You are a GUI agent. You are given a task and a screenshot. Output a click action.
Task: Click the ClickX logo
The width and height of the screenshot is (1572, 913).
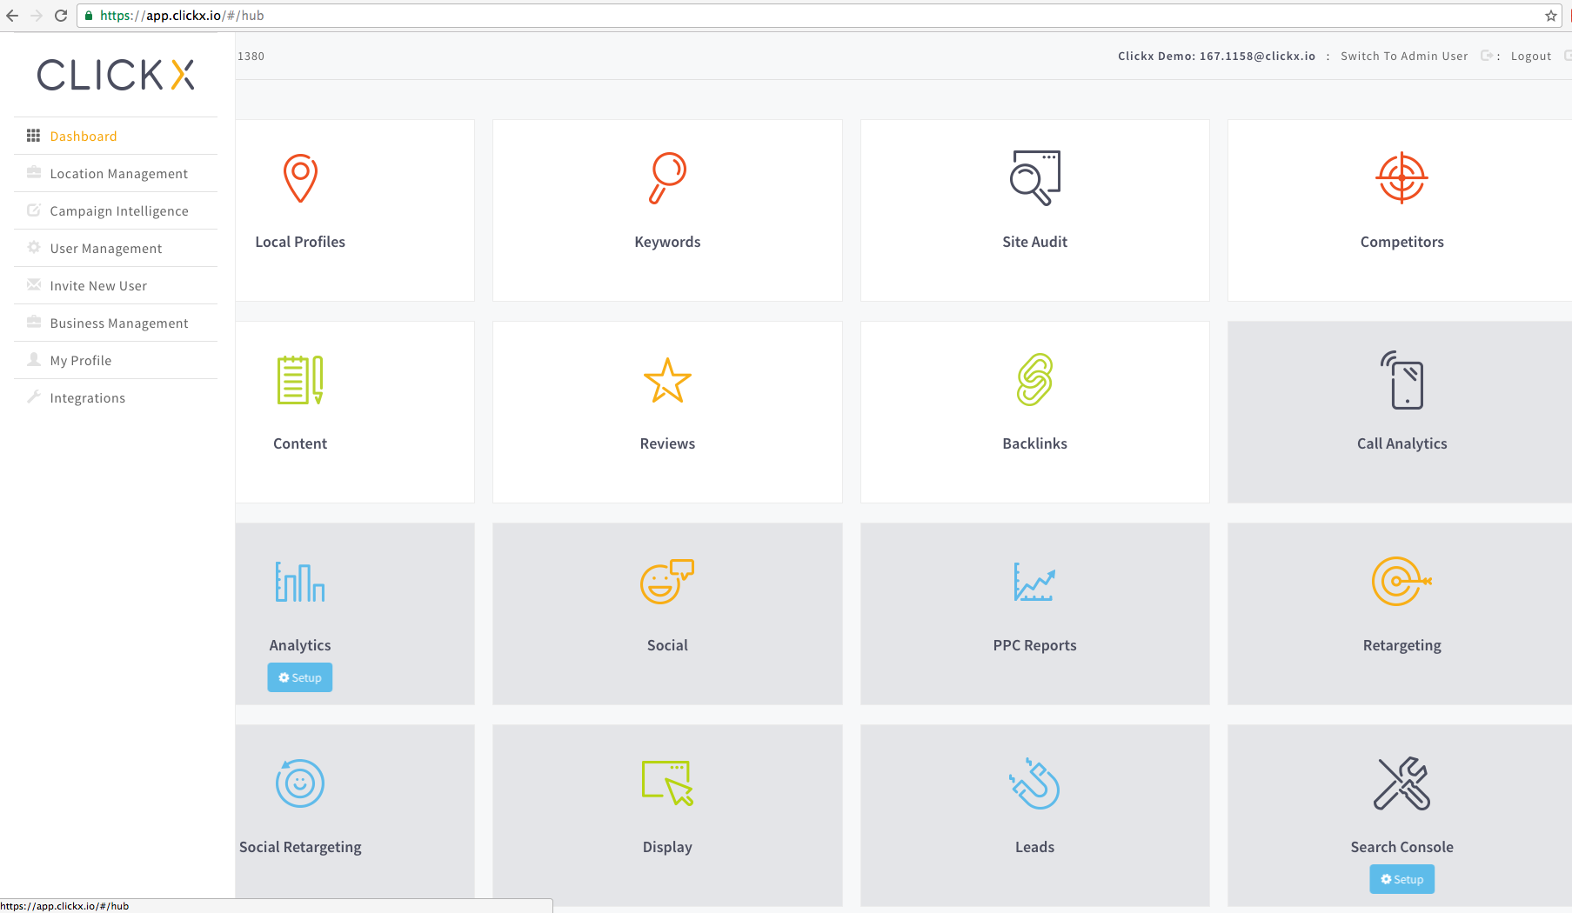tap(116, 75)
